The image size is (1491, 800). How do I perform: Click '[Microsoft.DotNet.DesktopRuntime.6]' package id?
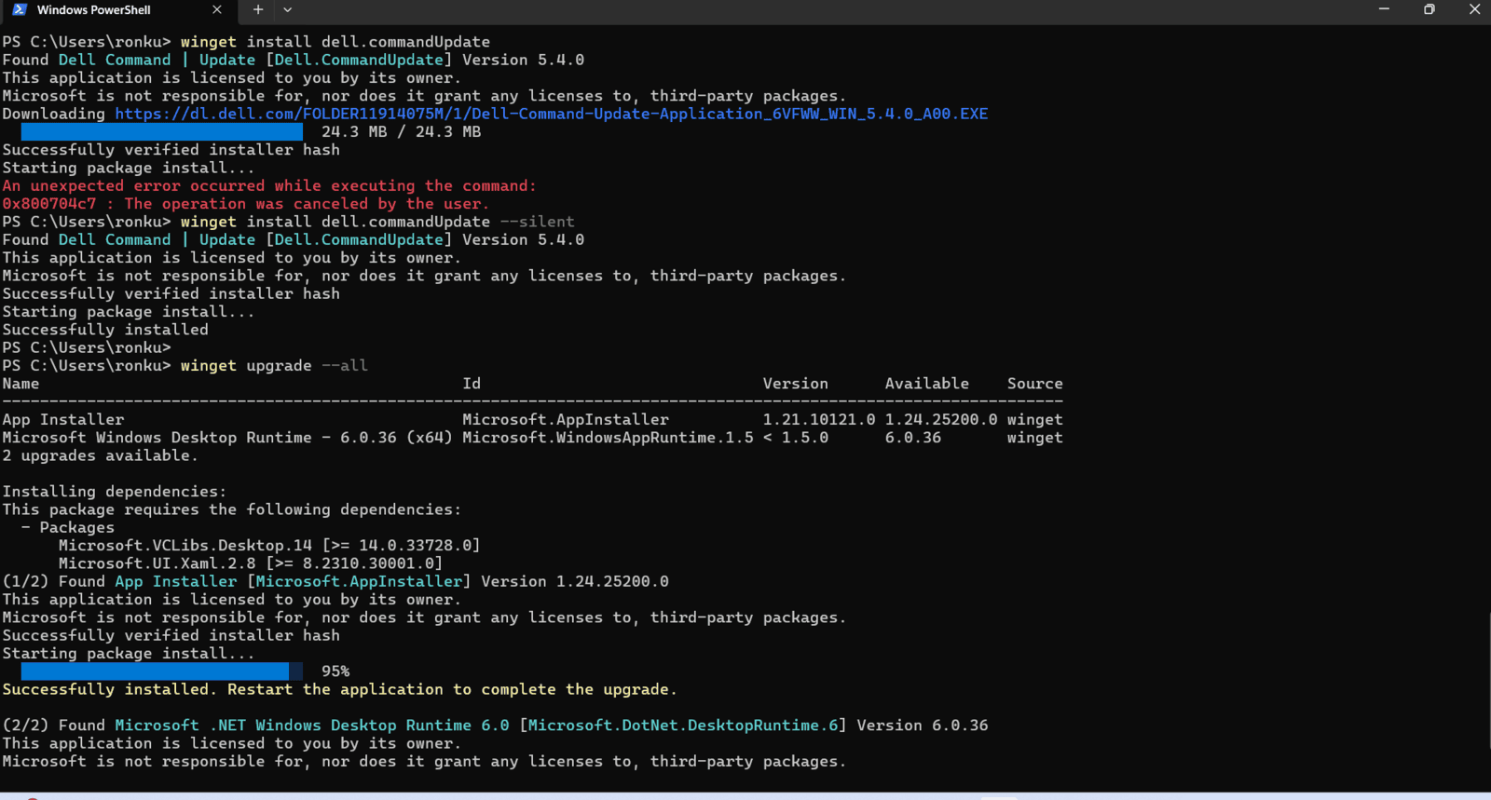682,725
